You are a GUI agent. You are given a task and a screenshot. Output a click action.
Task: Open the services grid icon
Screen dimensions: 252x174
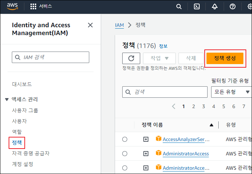[x=33, y=6]
